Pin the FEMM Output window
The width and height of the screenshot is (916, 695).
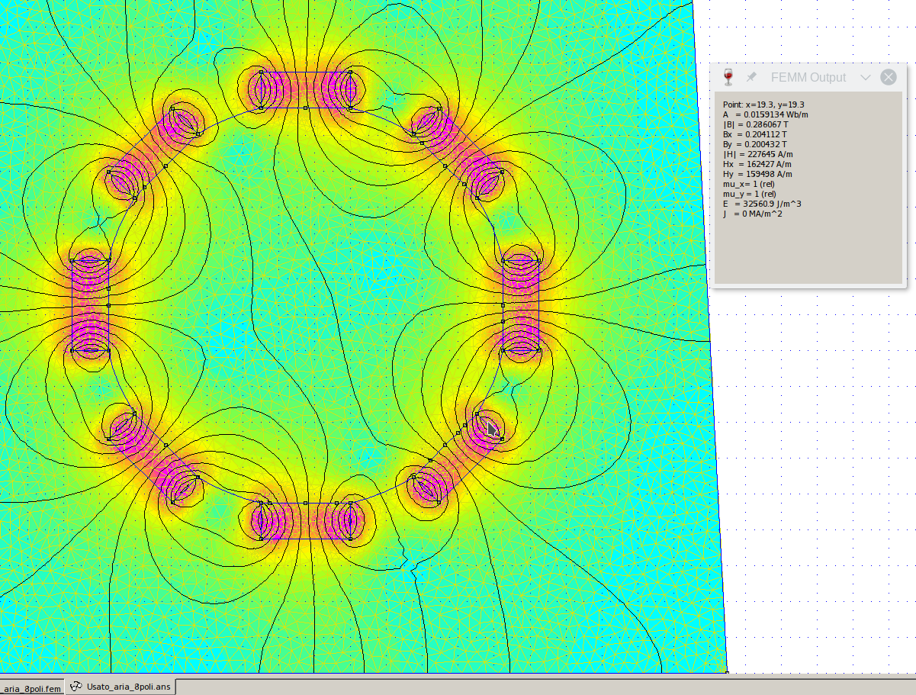[751, 77]
